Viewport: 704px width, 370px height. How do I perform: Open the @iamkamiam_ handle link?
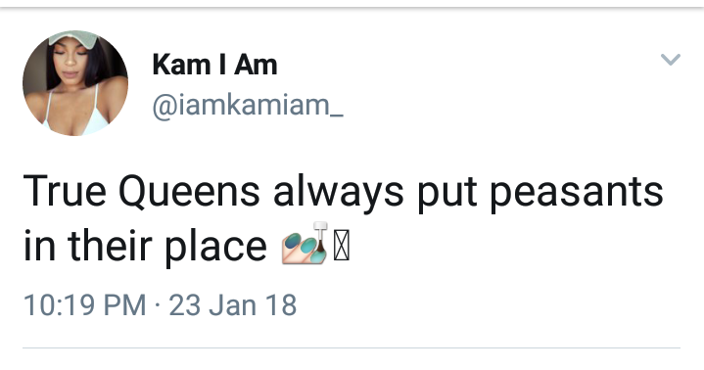(248, 106)
